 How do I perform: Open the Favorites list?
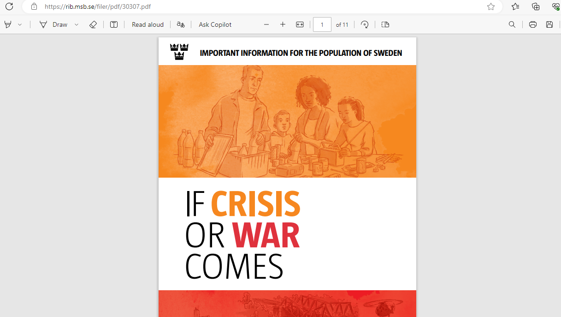(x=515, y=6)
